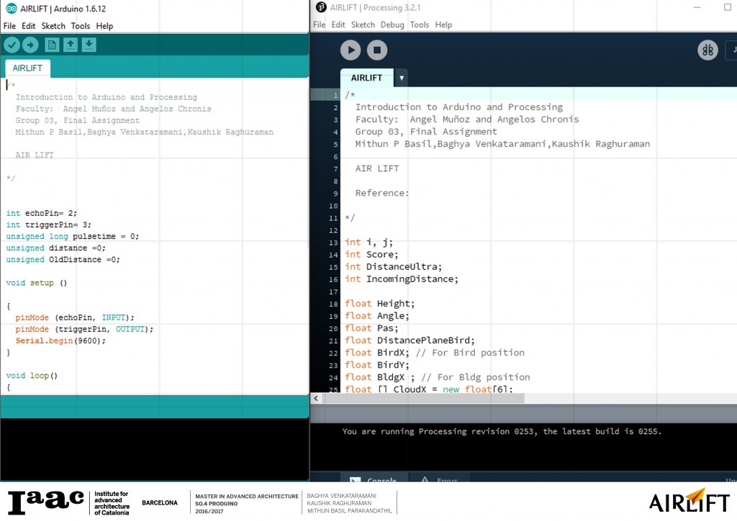This screenshot has height=521, width=737.
Task: Open the Arduino Help menu
Action: click(x=104, y=26)
